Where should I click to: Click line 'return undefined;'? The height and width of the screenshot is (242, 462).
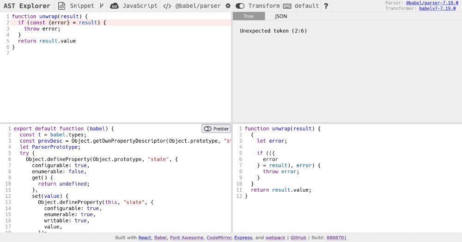pos(64,184)
